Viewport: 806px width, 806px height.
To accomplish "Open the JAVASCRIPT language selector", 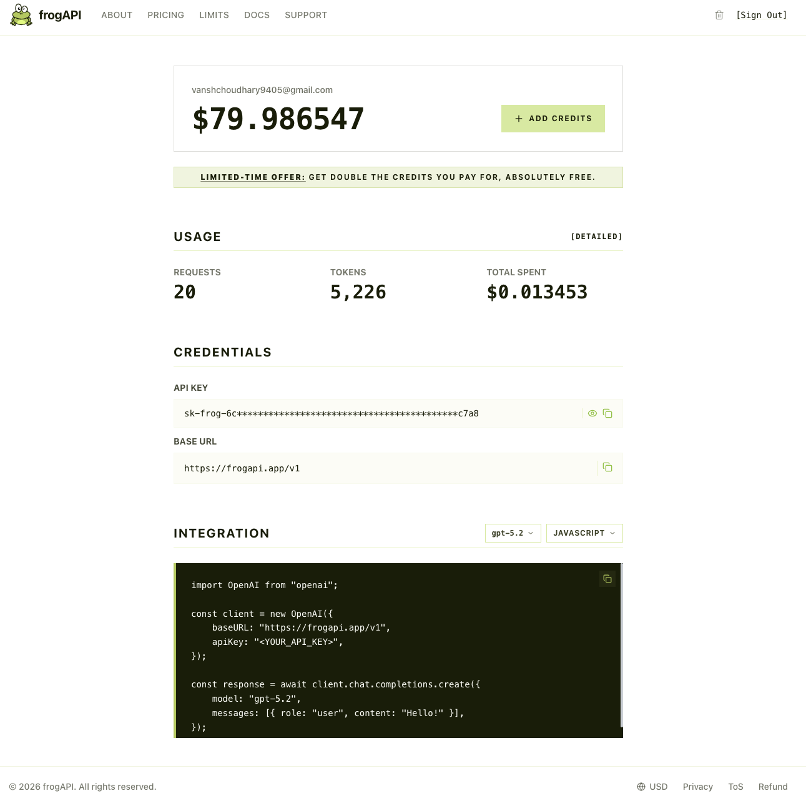I will coord(584,533).
